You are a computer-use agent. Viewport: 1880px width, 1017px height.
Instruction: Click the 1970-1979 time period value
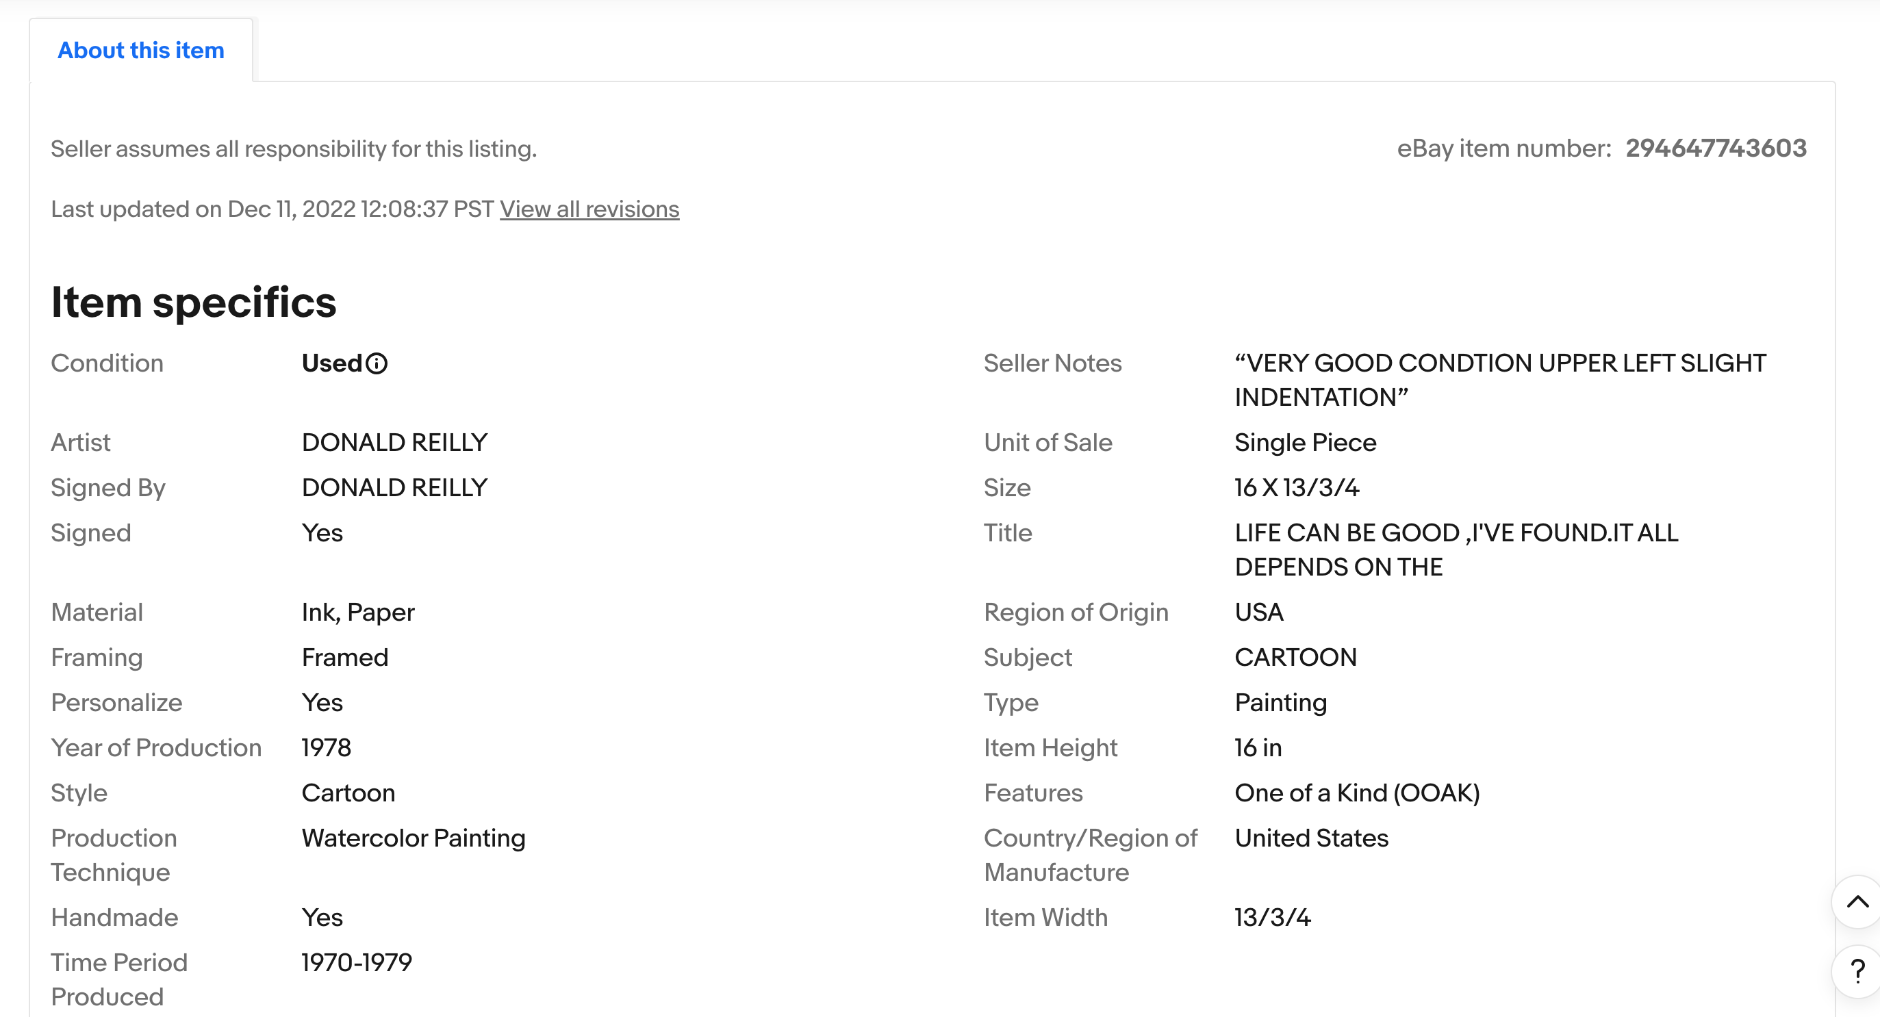[357, 963]
